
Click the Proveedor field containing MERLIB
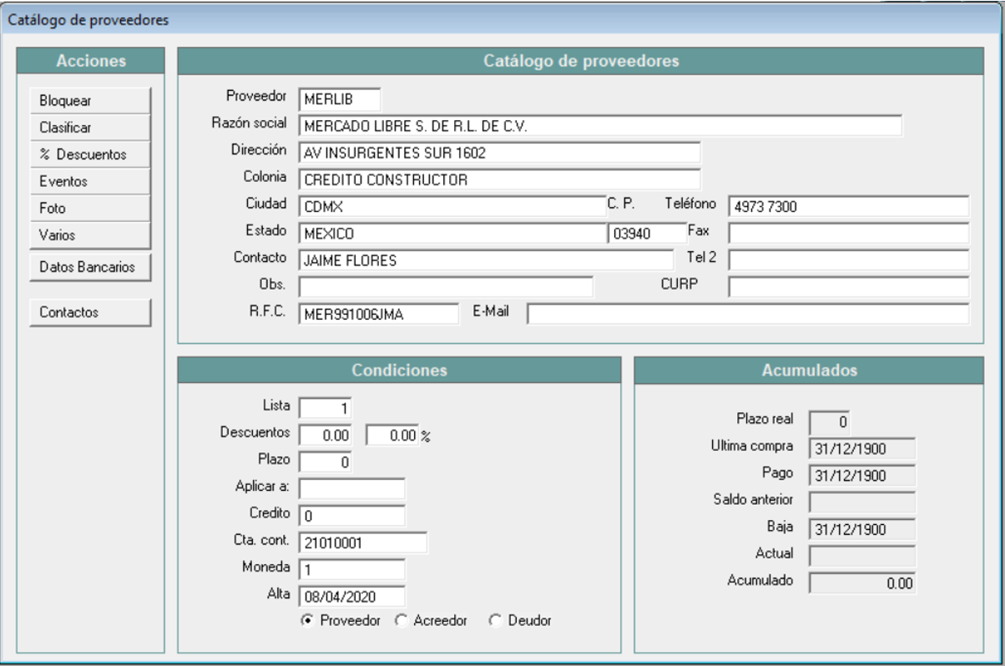(339, 99)
